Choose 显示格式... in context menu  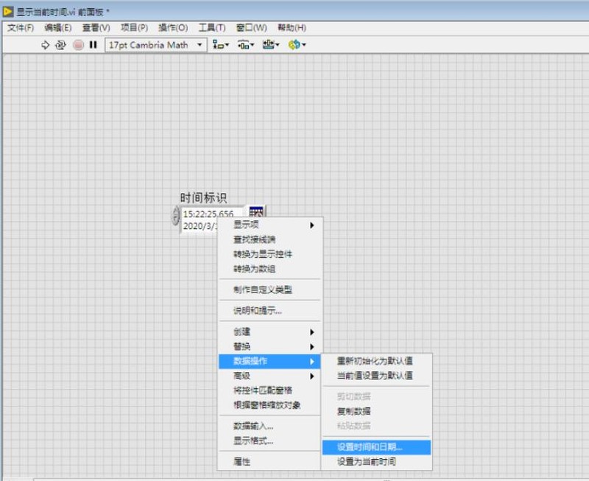coord(269,440)
